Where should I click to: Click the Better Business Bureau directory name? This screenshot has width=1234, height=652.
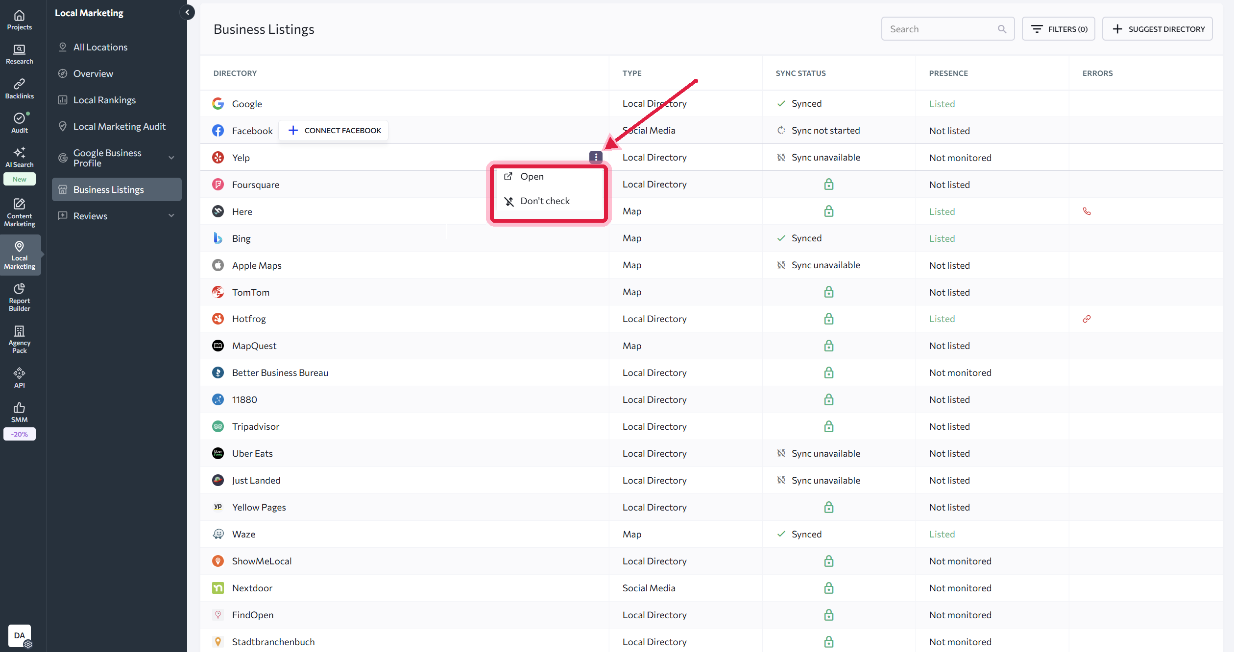click(280, 373)
